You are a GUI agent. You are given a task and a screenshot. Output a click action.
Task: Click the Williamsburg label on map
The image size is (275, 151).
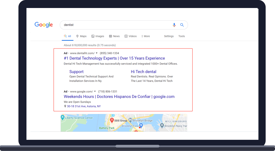(176, 121)
